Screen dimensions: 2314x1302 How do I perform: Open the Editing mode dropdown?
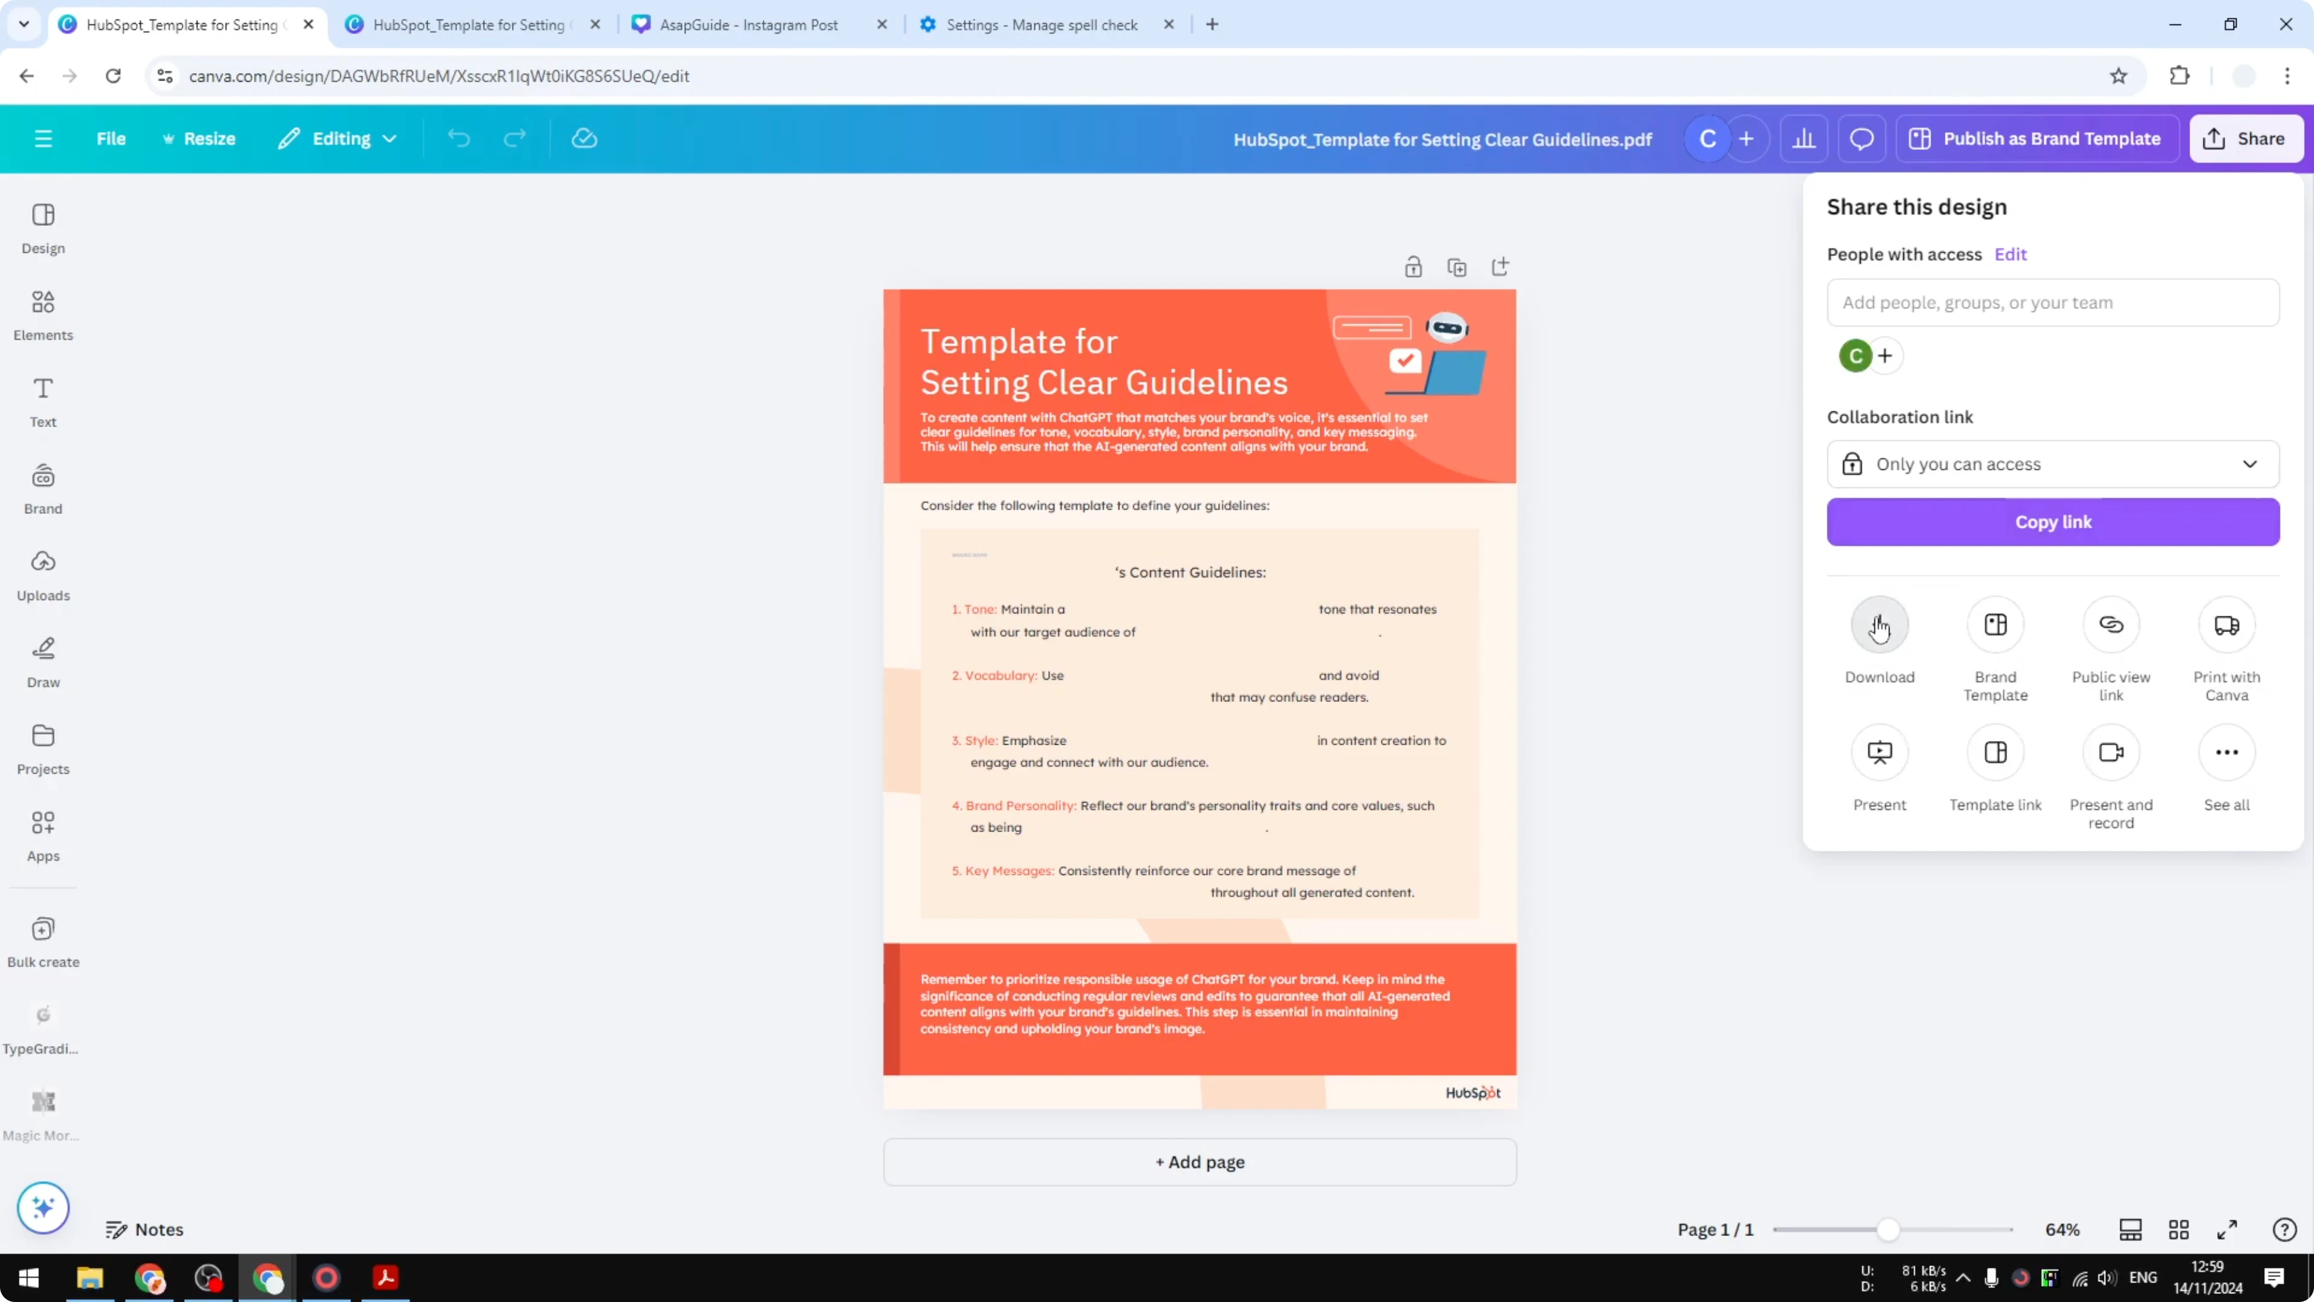(338, 138)
